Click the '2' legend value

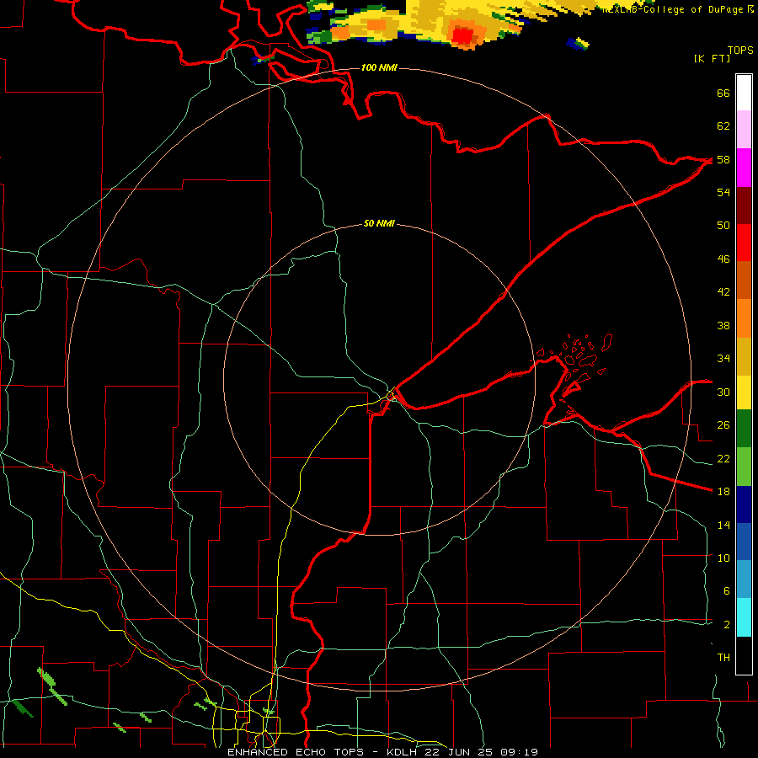726,625
